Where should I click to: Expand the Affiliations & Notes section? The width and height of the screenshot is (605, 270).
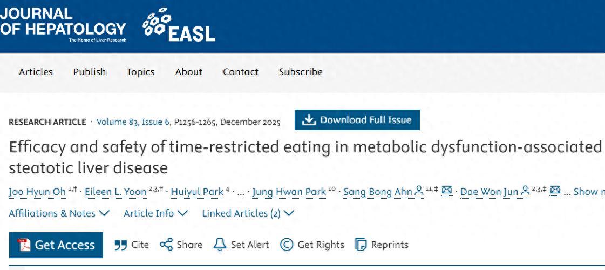59,213
